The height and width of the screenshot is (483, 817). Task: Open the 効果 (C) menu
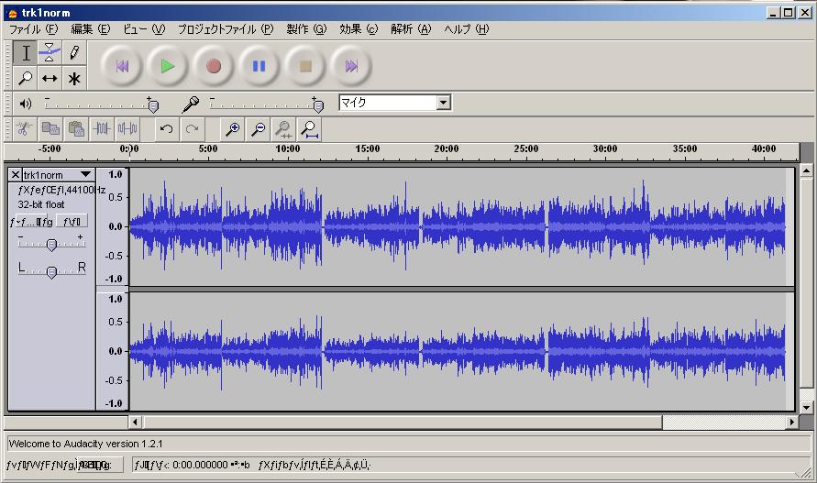[359, 29]
